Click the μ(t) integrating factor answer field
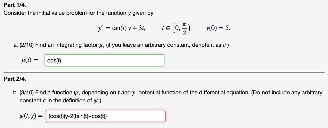 [x=104, y=61]
